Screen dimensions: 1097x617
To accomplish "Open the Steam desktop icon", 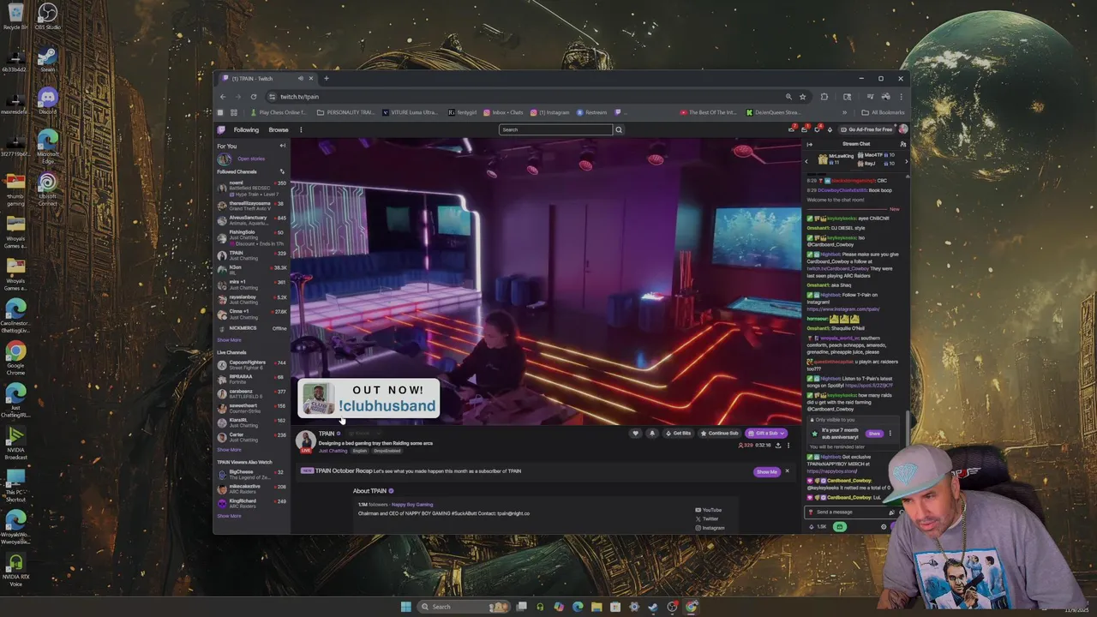I will (x=47, y=60).
